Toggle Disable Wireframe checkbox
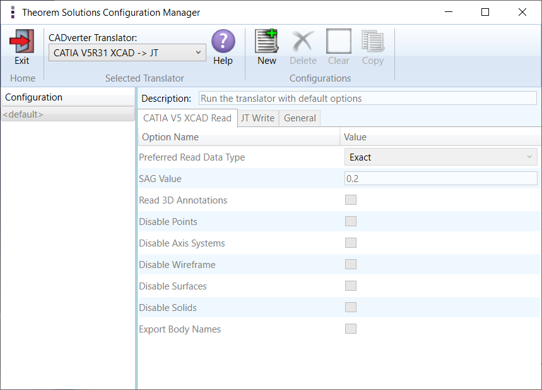Viewport: 542px width, 390px height. coord(351,264)
